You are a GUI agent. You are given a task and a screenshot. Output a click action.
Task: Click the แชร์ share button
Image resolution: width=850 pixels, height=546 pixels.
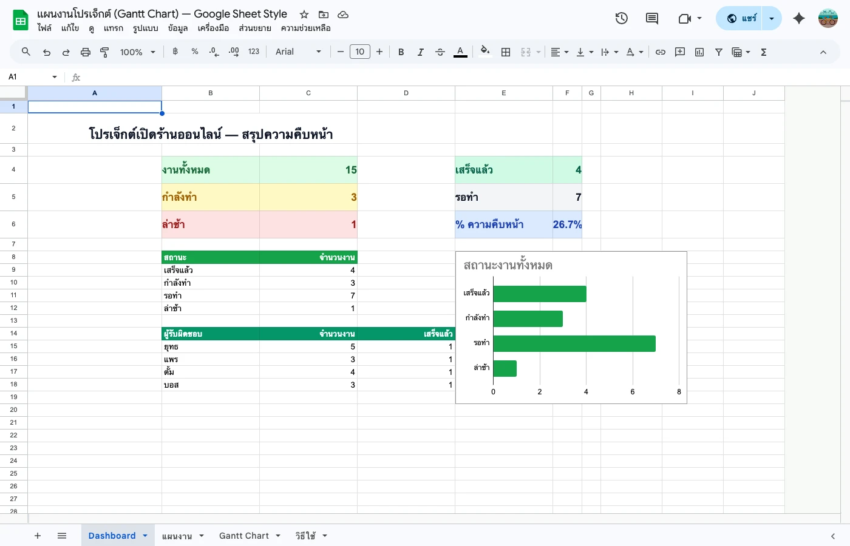[x=746, y=18]
